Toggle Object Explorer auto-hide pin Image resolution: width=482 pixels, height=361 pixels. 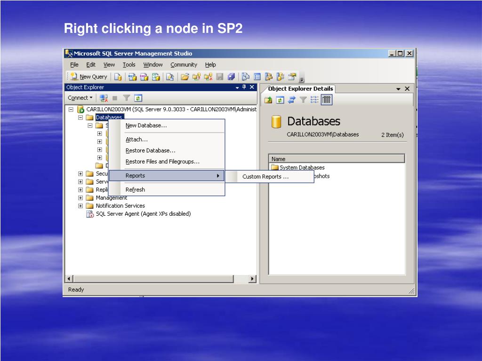244,87
